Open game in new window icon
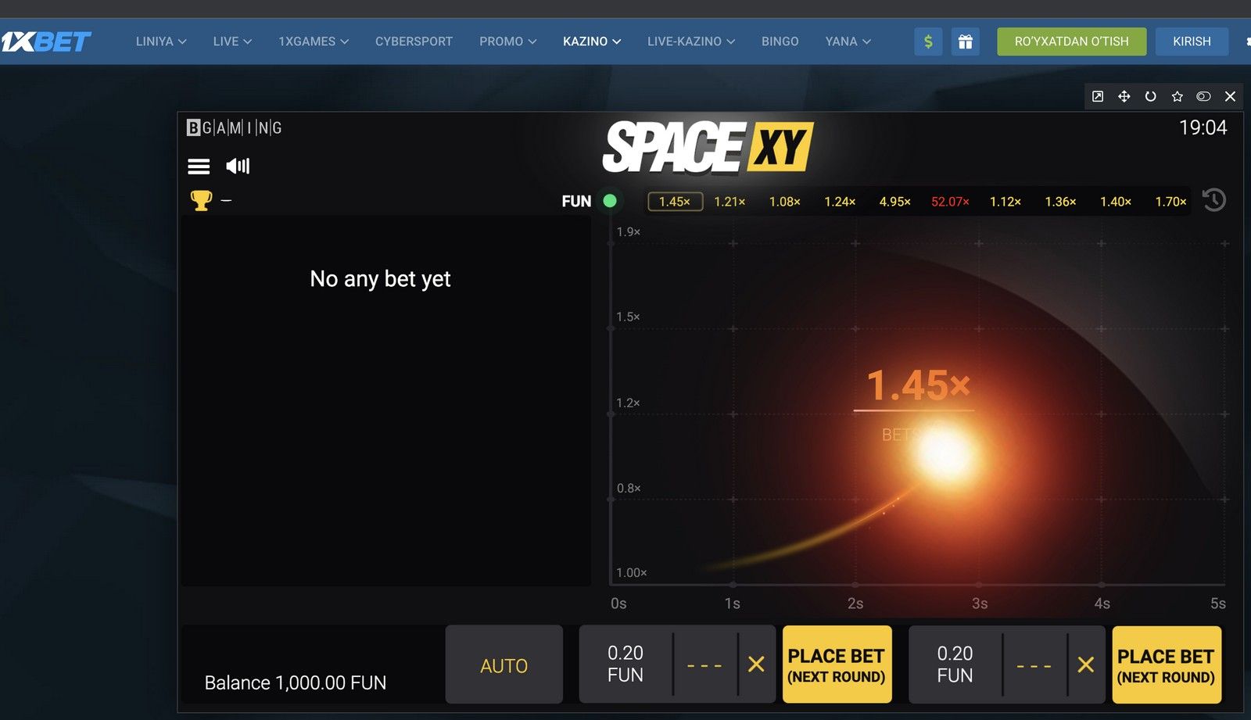 (x=1098, y=96)
